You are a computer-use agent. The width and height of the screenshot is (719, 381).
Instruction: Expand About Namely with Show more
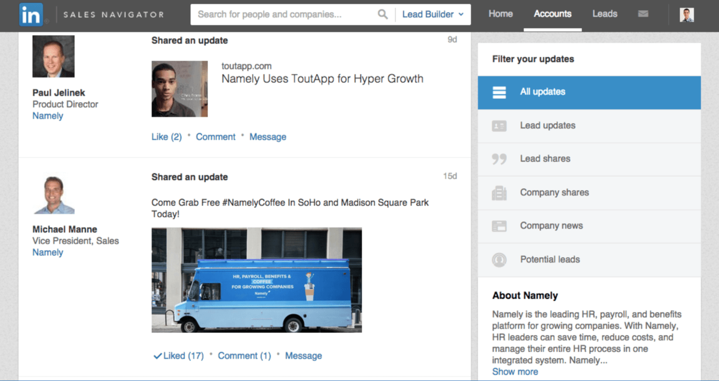coord(515,372)
